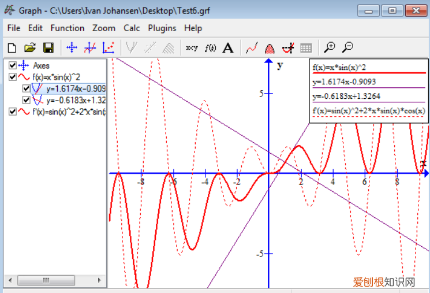430x293 pixels.
Task: Open the Plugins menu
Action: point(162,28)
